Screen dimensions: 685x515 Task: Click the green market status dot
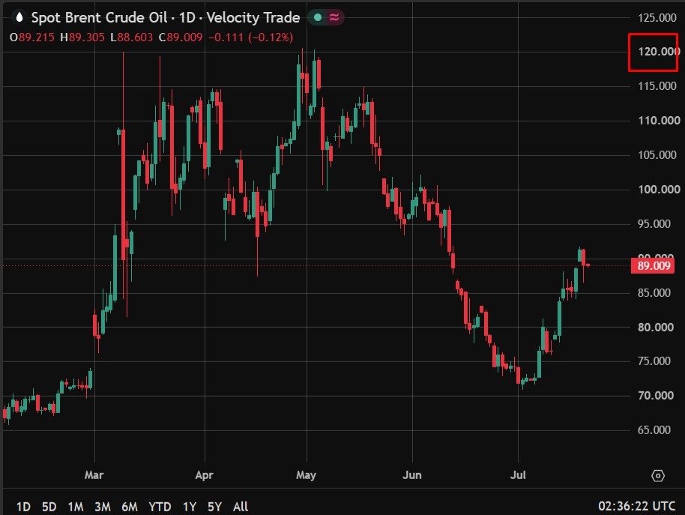click(x=318, y=17)
